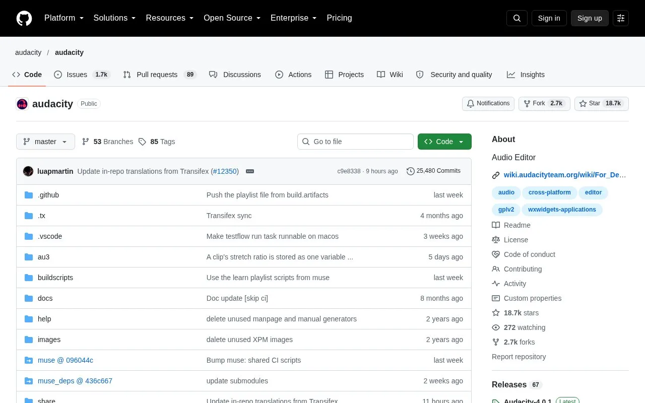Viewport: 645px width, 403px height.
Task: Open the wiki.audacityteam.org link
Action: (x=565, y=175)
